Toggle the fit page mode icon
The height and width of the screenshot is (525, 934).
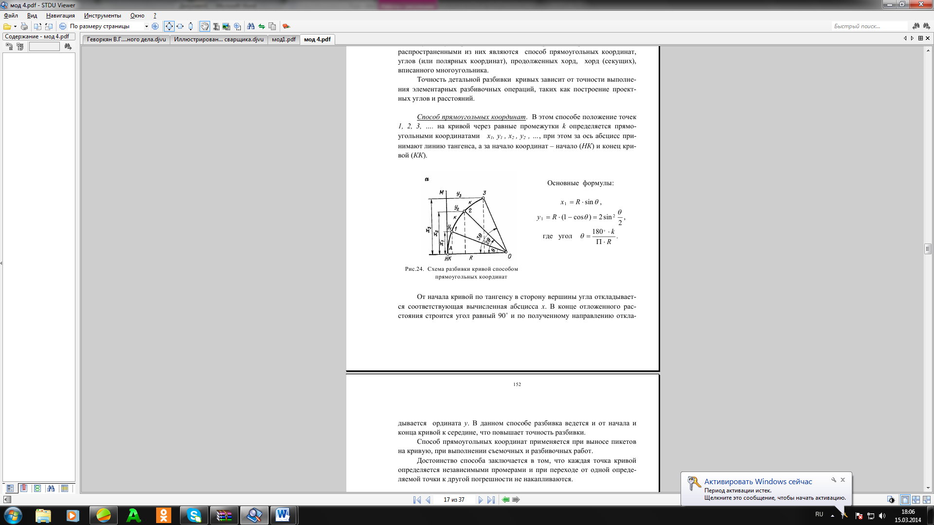click(169, 26)
